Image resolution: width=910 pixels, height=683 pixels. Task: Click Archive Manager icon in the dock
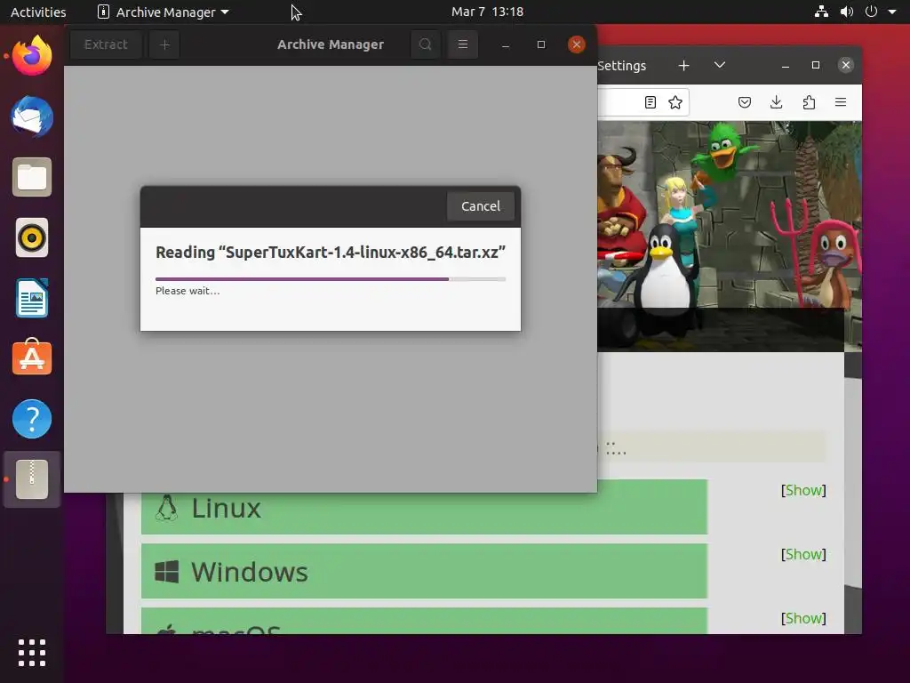[32, 479]
